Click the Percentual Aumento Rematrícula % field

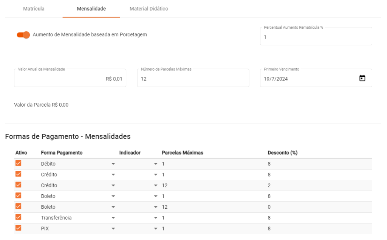(316, 37)
